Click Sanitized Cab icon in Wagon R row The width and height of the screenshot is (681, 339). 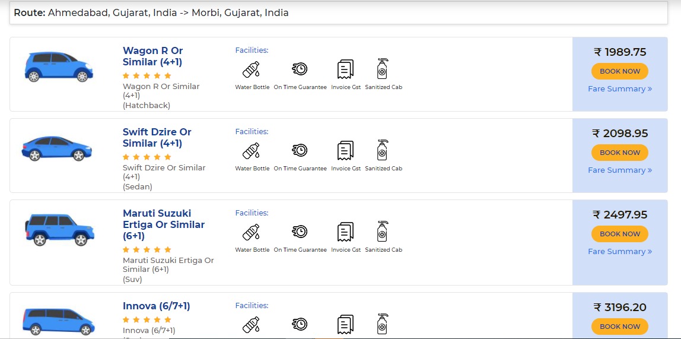tap(383, 69)
